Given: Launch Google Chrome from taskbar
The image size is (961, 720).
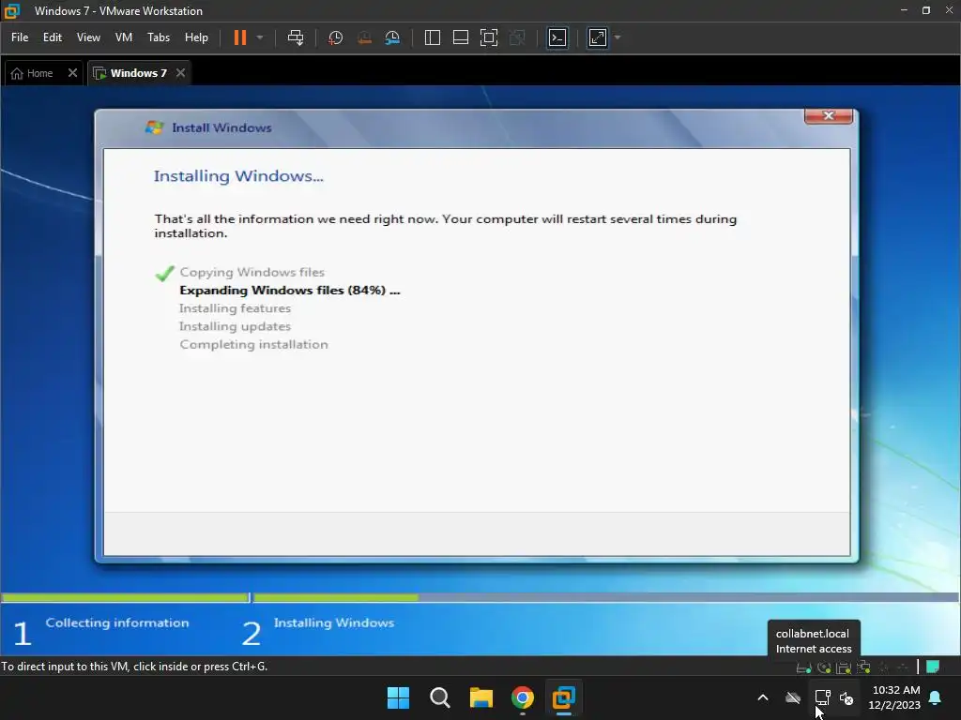Looking at the screenshot, I should pyautogui.click(x=523, y=697).
